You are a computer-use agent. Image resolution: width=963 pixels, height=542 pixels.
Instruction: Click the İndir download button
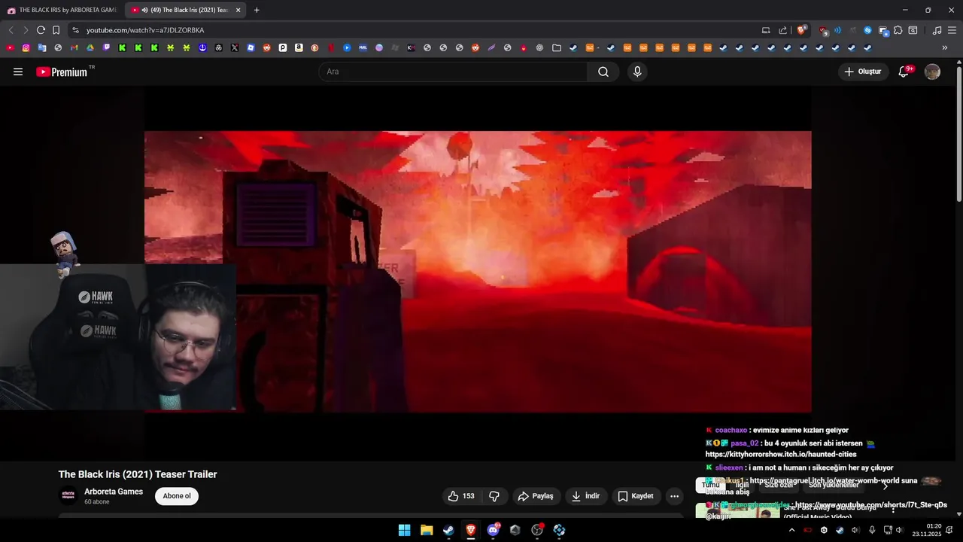pos(586,496)
